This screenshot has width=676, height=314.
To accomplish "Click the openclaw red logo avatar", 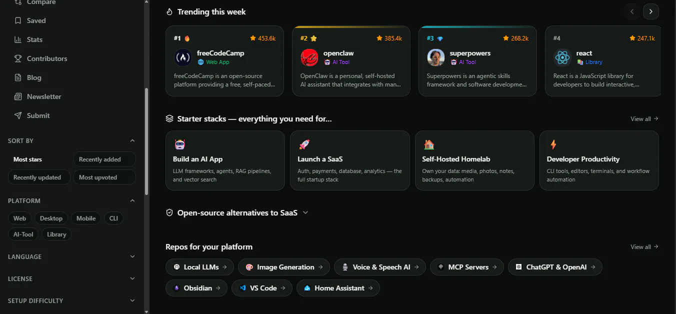I will [309, 57].
